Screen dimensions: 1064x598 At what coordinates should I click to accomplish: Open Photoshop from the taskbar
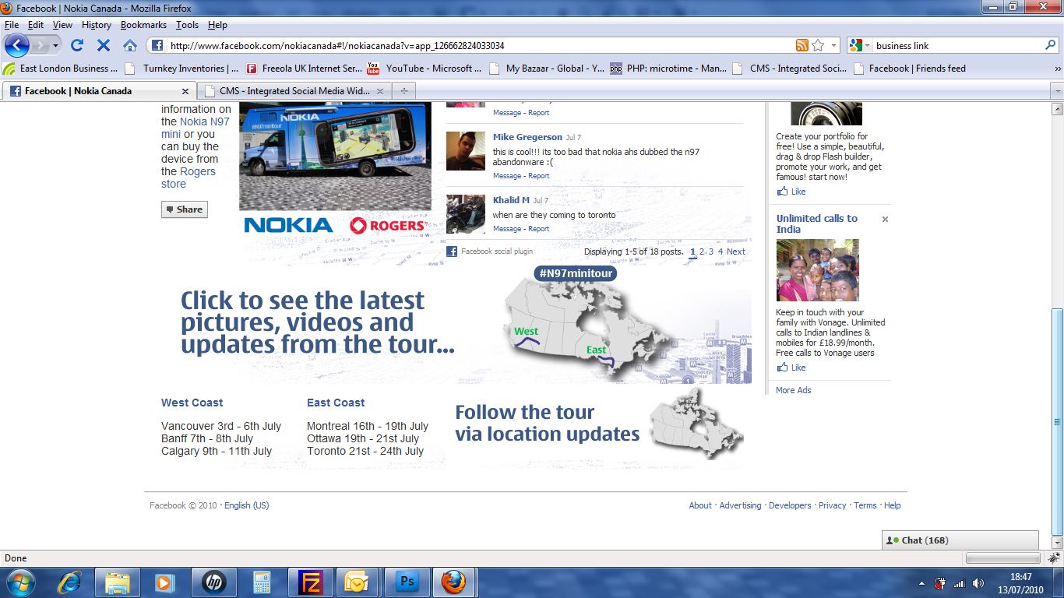coord(407,582)
